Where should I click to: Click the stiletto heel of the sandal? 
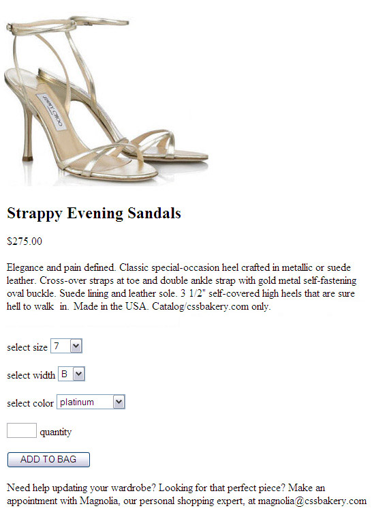pos(29,133)
